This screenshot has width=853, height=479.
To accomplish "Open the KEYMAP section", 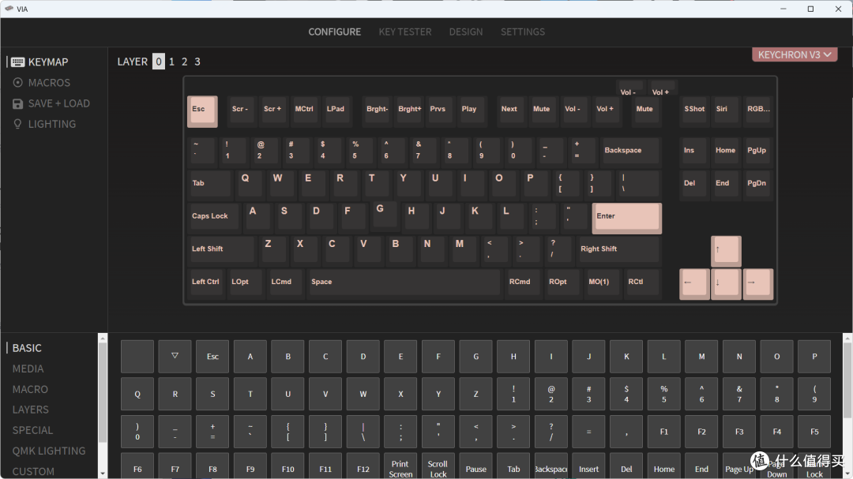I will [x=39, y=62].
